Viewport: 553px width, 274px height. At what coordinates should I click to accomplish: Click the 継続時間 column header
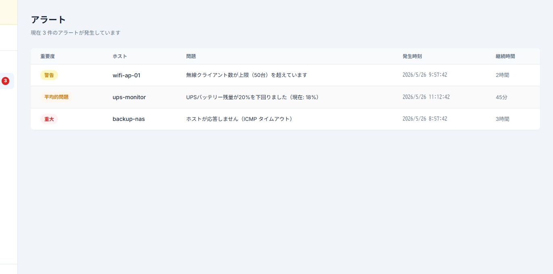pos(505,56)
